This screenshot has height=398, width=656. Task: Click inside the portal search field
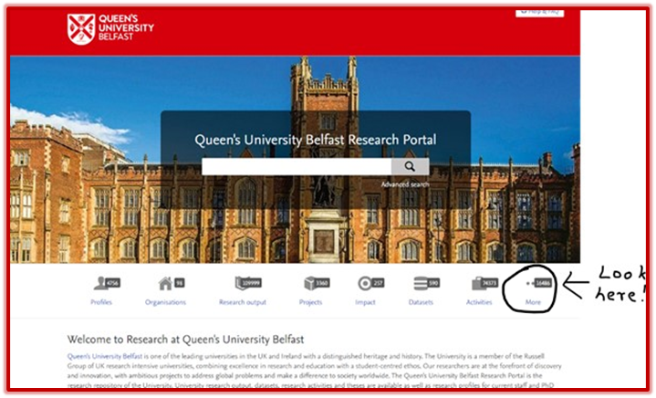click(297, 166)
